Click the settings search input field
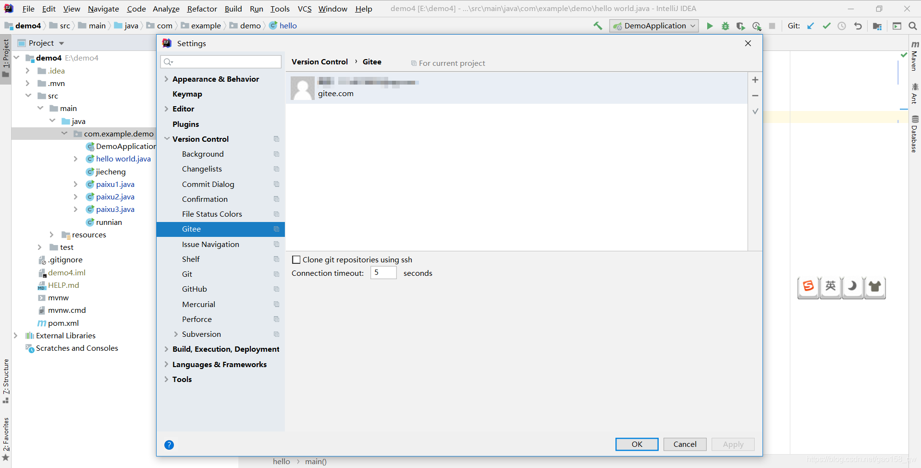921x468 pixels. [x=221, y=62]
